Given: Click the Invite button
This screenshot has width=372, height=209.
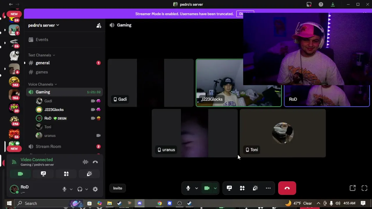Looking at the screenshot, I should click(118, 188).
